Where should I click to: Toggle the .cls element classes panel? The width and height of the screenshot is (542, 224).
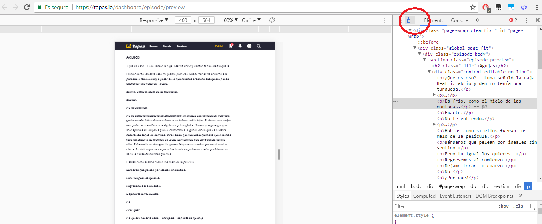tap(518, 206)
